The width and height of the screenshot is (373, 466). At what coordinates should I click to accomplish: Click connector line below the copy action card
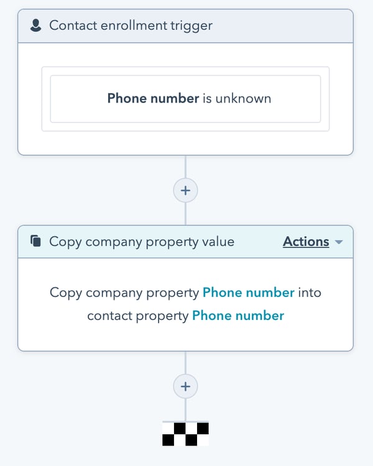point(185,363)
